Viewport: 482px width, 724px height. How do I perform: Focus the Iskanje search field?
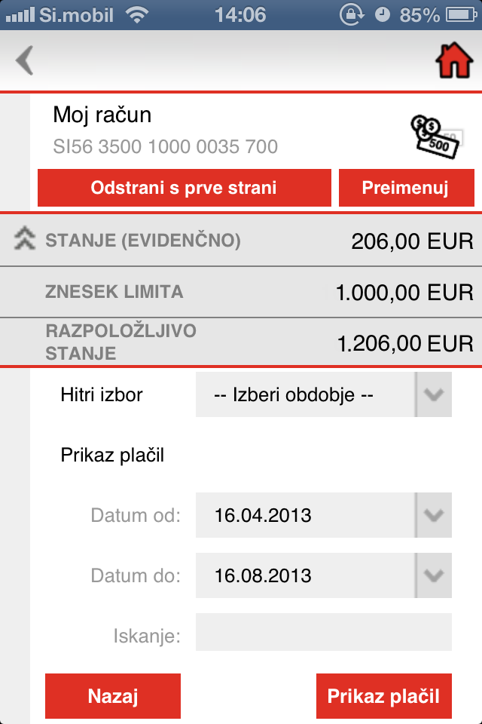(x=323, y=632)
